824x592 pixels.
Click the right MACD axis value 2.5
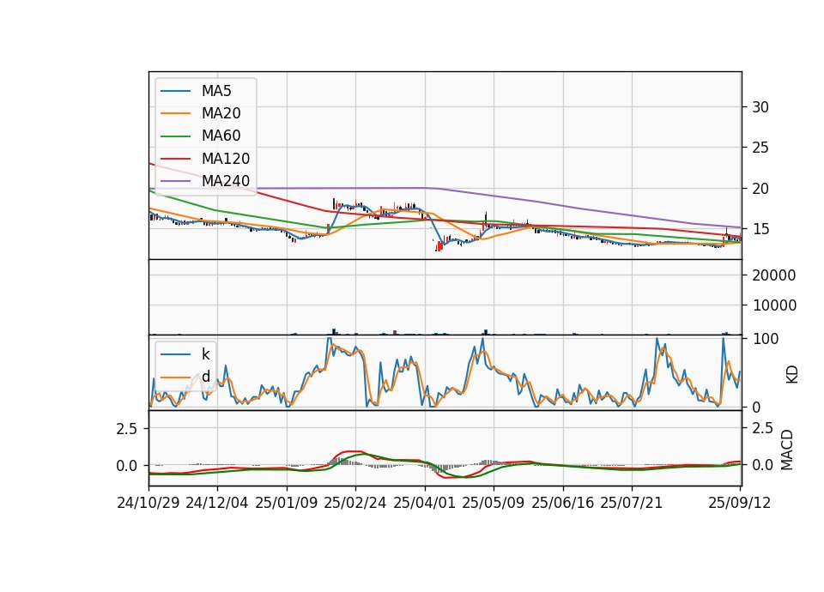(763, 428)
